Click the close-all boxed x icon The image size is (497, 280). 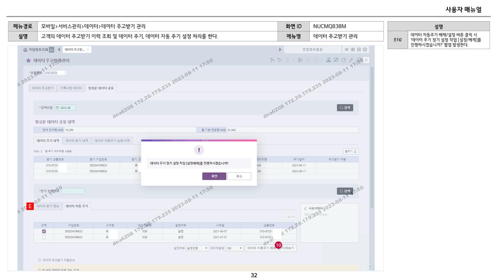pyautogui.click(x=365, y=49)
